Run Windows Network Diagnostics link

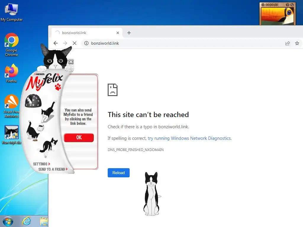pos(189,138)
